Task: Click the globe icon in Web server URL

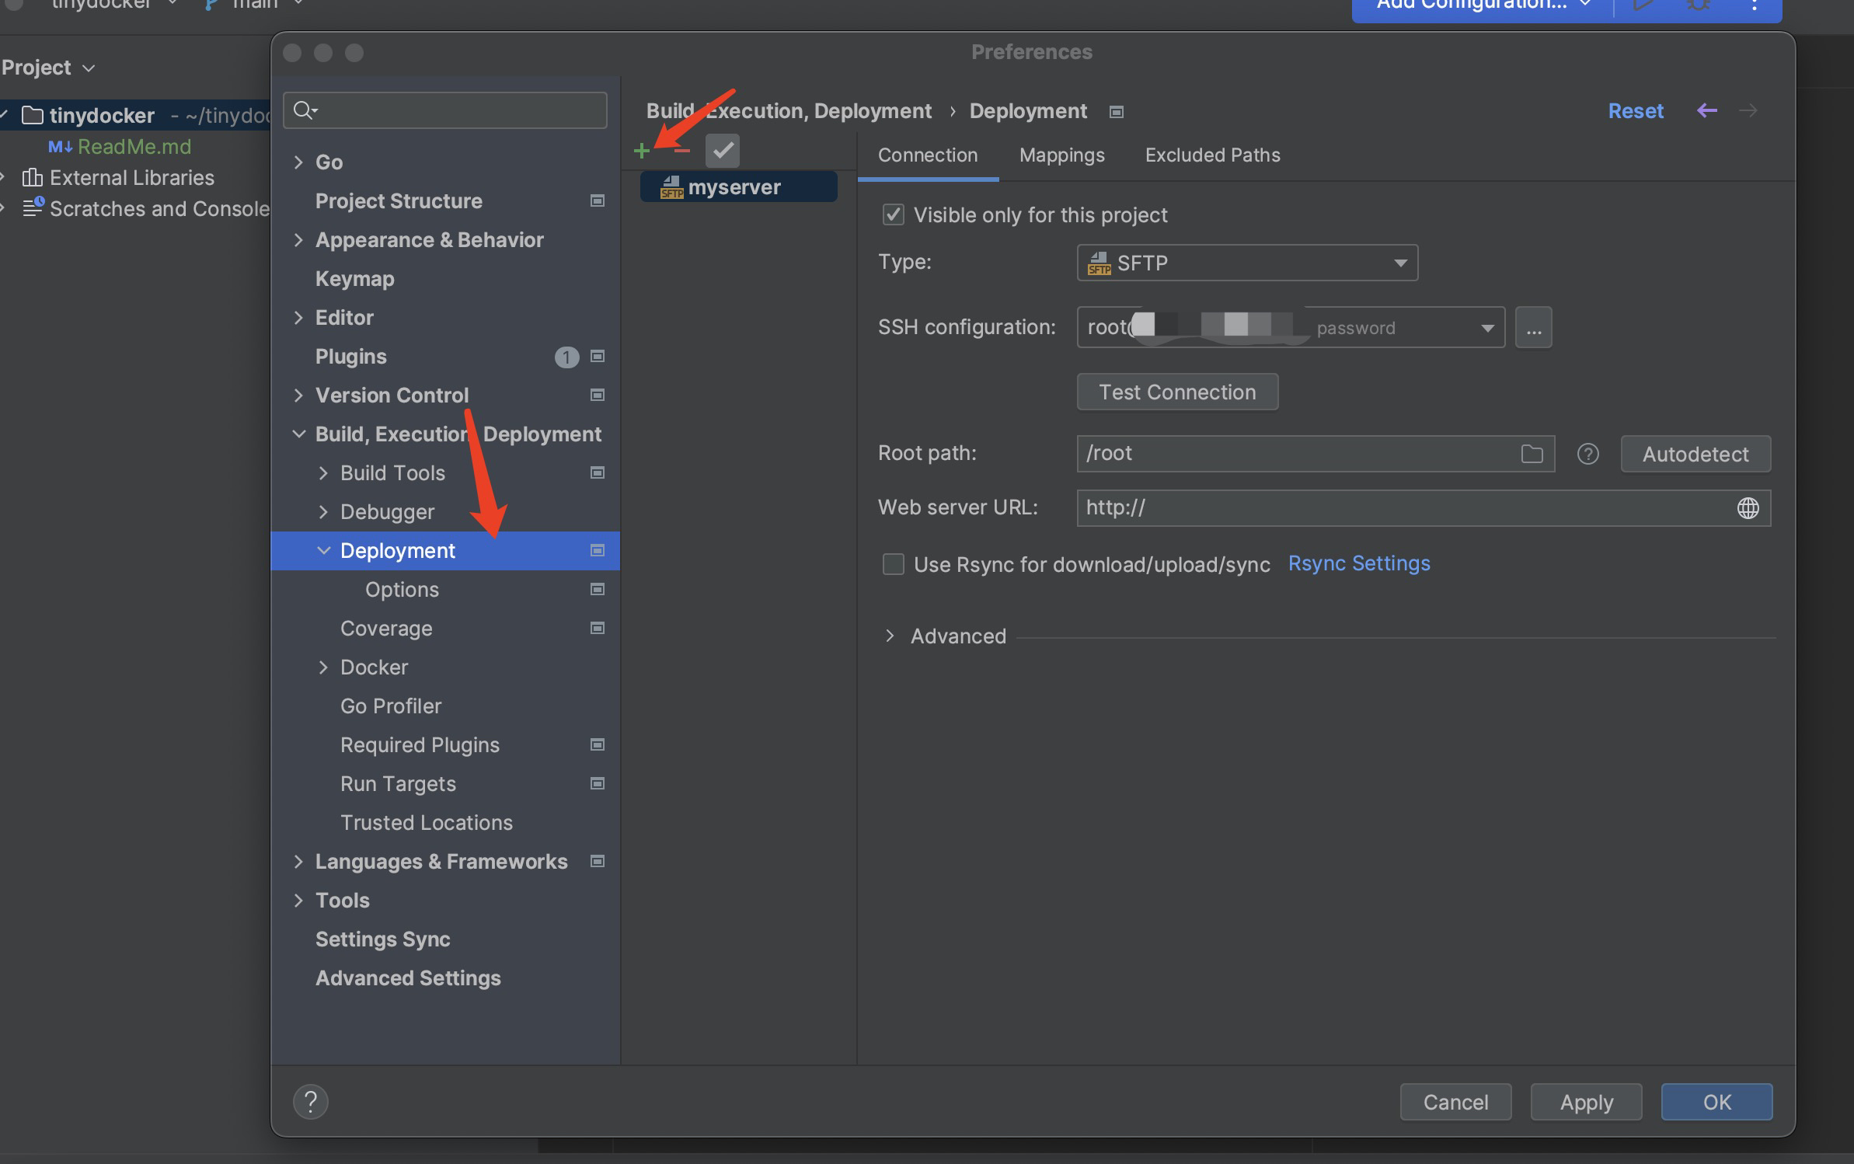Action: pyautogui.click(x=1748, y=508)
